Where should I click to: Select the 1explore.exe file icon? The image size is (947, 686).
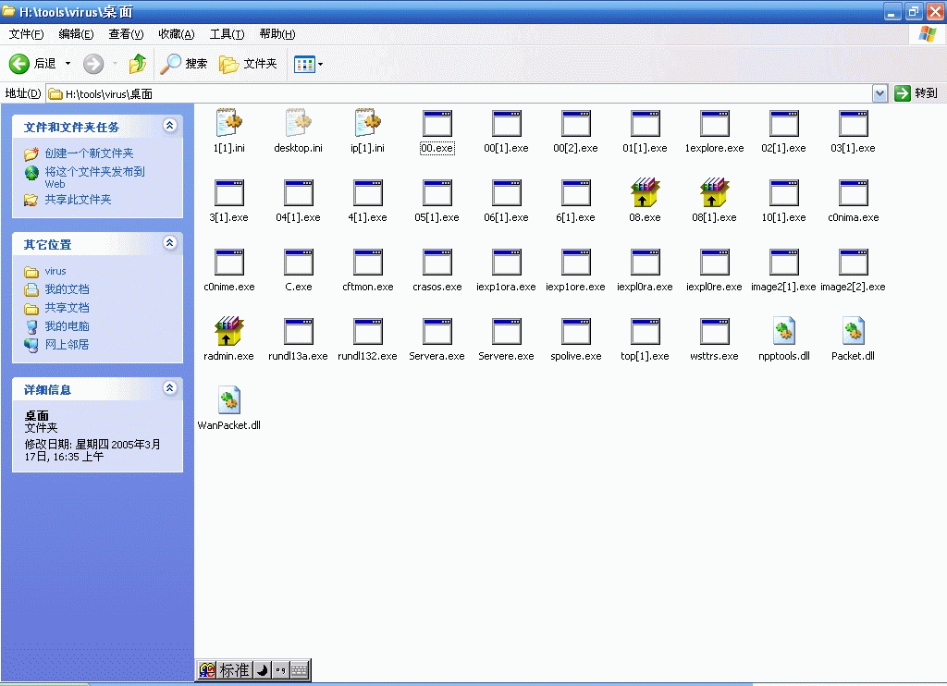715,123
